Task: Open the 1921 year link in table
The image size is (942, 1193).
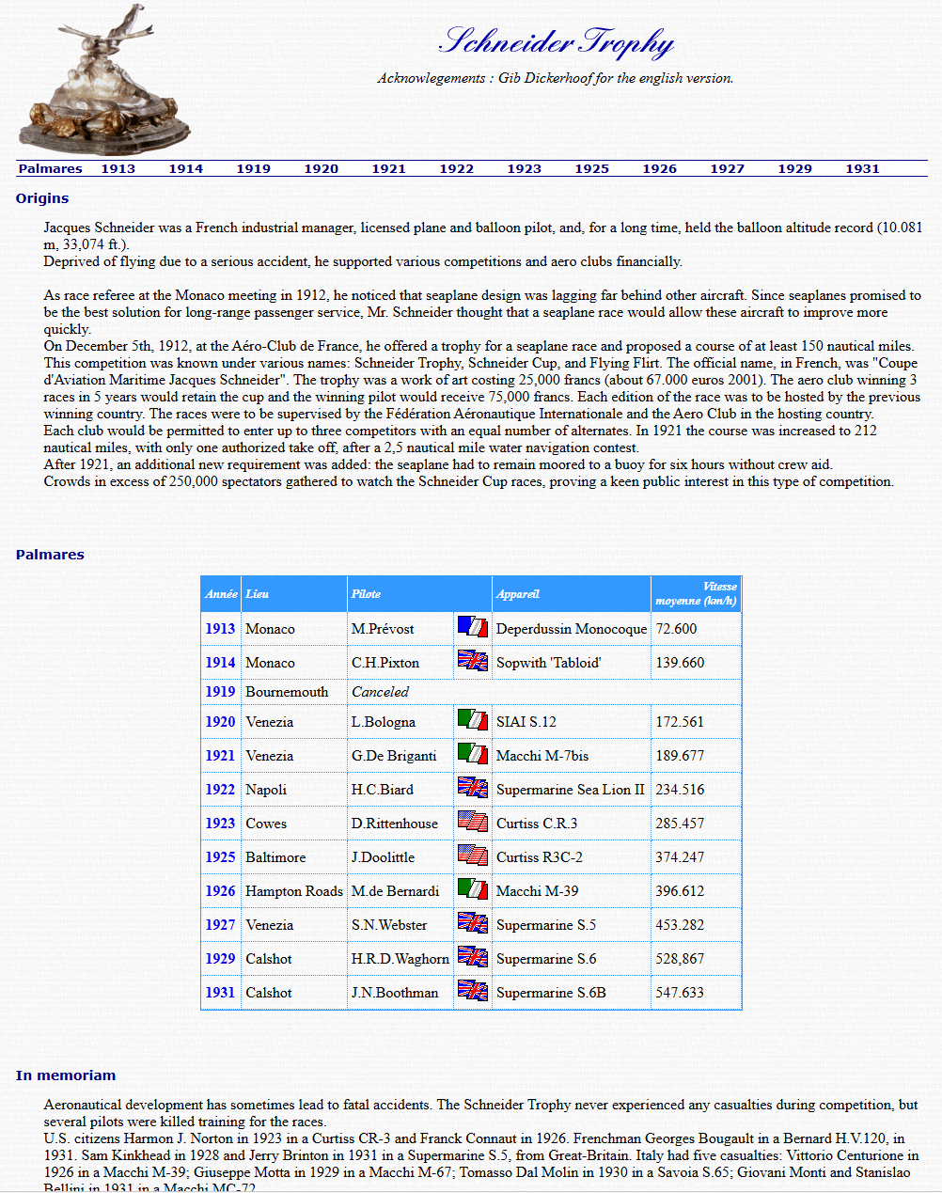Action: [221, 756]
